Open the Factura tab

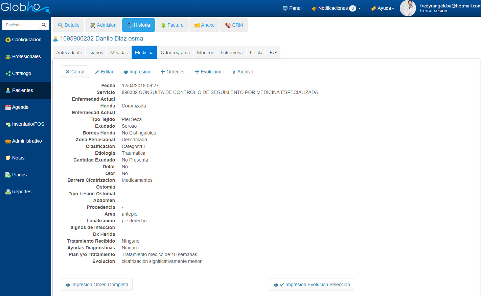pyautogui.click(x=172, y=25)
